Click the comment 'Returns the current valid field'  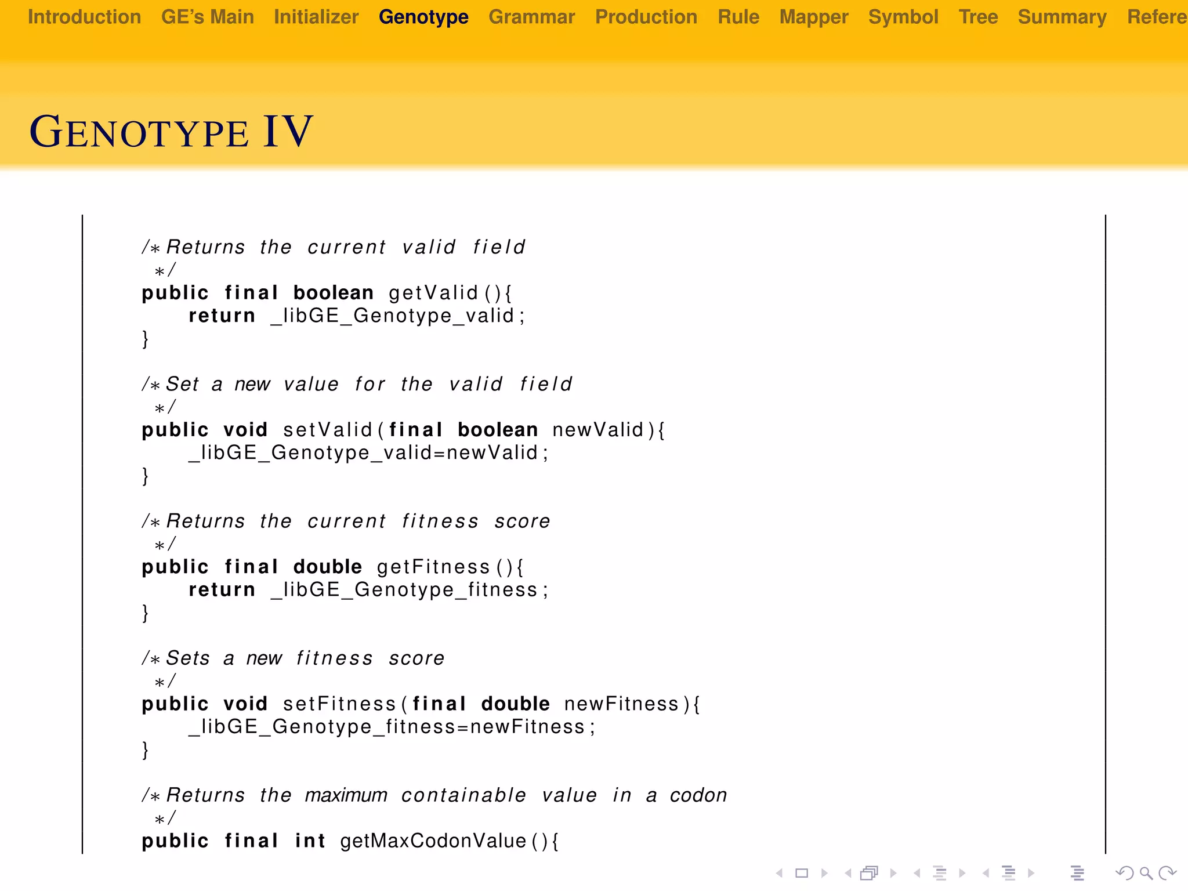(334, 247)
